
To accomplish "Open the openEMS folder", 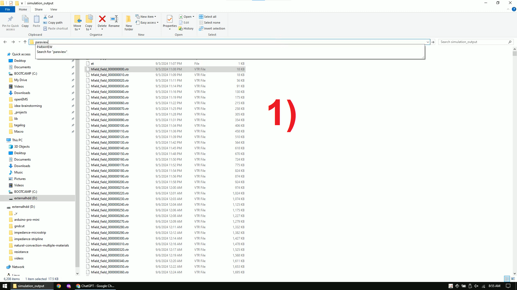I will 21,99.
